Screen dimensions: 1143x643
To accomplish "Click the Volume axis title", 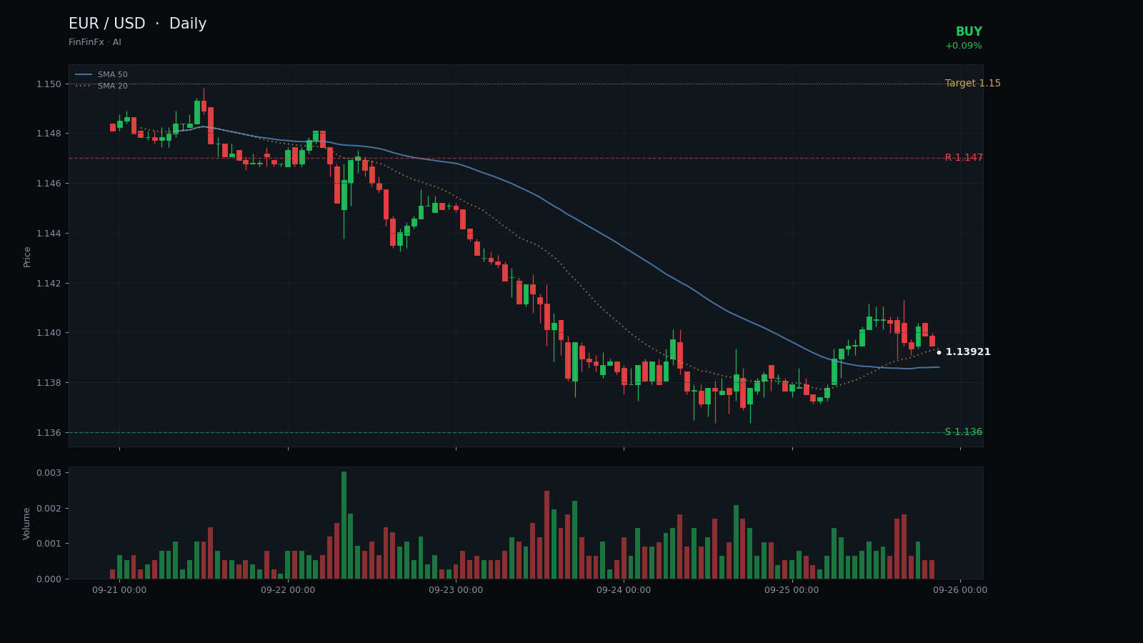I will click(x=27, y=523).
